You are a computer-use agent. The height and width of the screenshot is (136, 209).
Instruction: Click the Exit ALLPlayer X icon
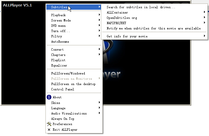49,130
